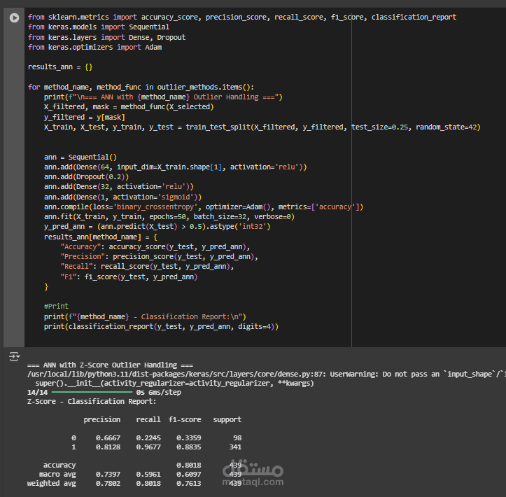Click the macro avg precision 0.7397
The image size is (506, 497).
tap(108, 475)
